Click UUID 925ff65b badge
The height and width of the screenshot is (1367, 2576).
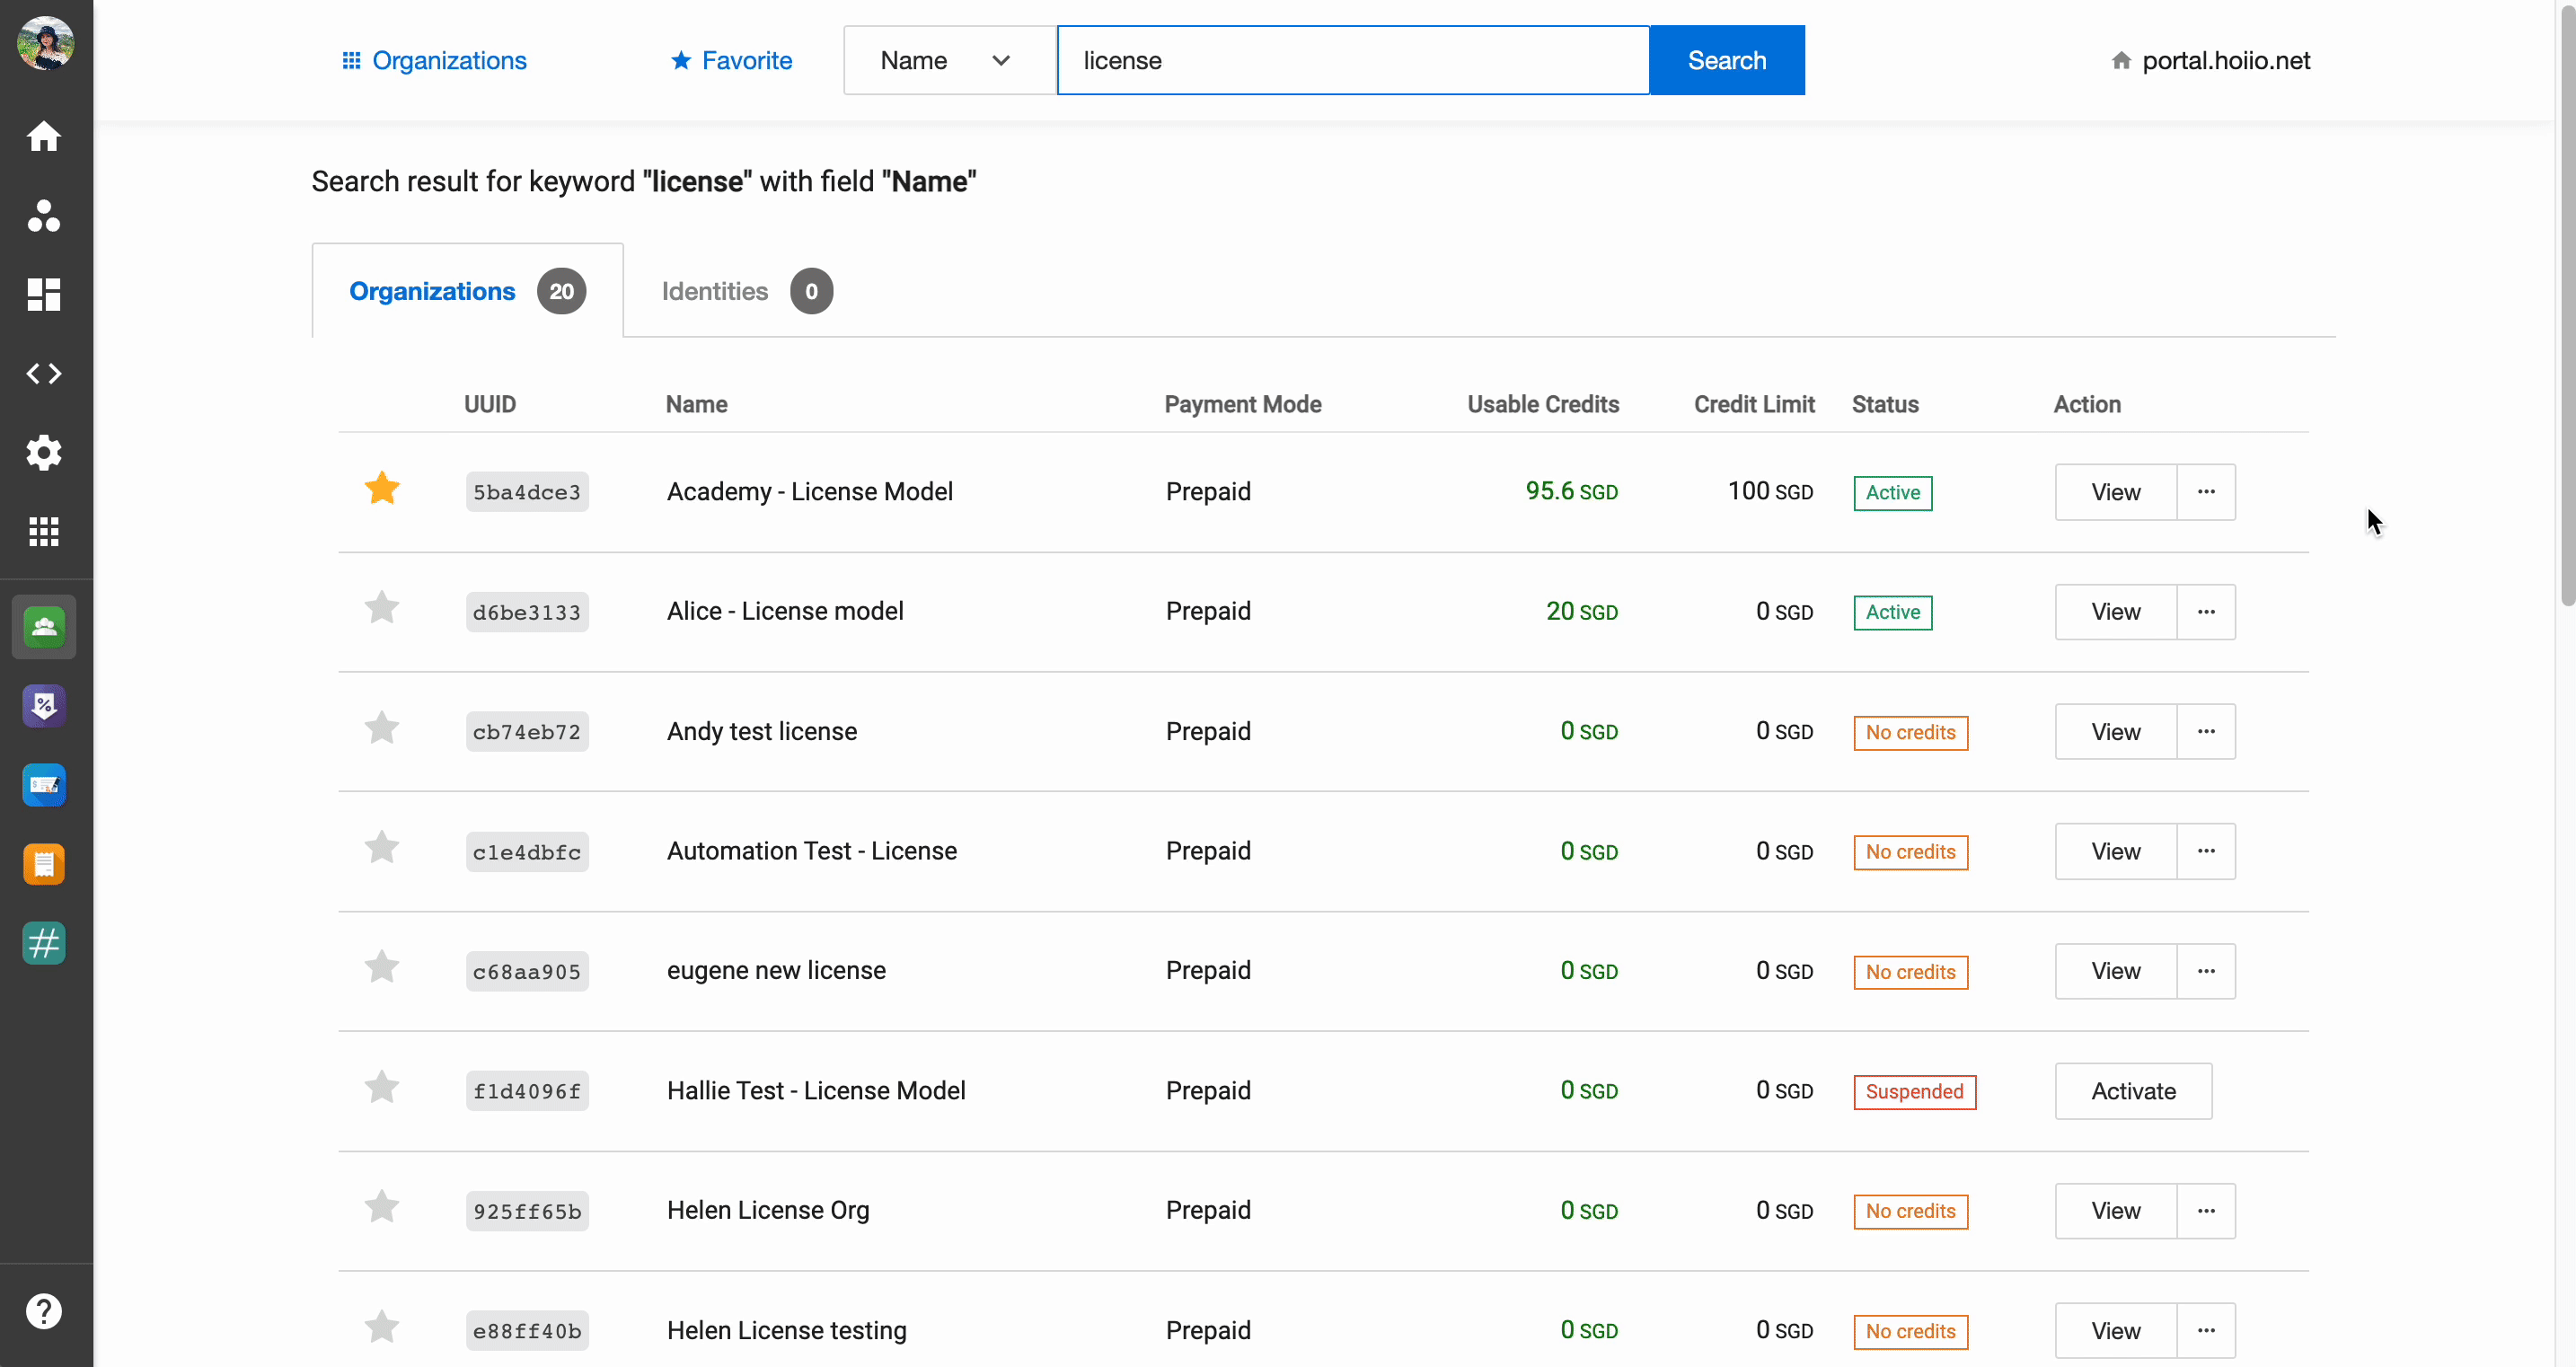click(527, 1211)
